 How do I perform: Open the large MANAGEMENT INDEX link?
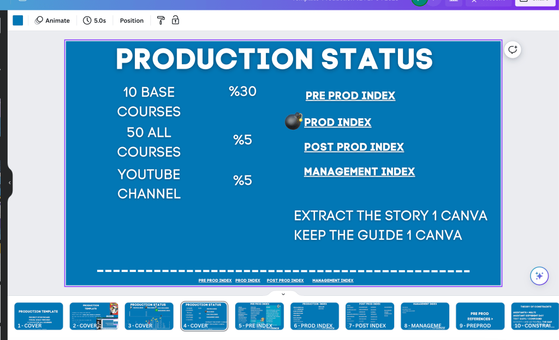[359, 172]
